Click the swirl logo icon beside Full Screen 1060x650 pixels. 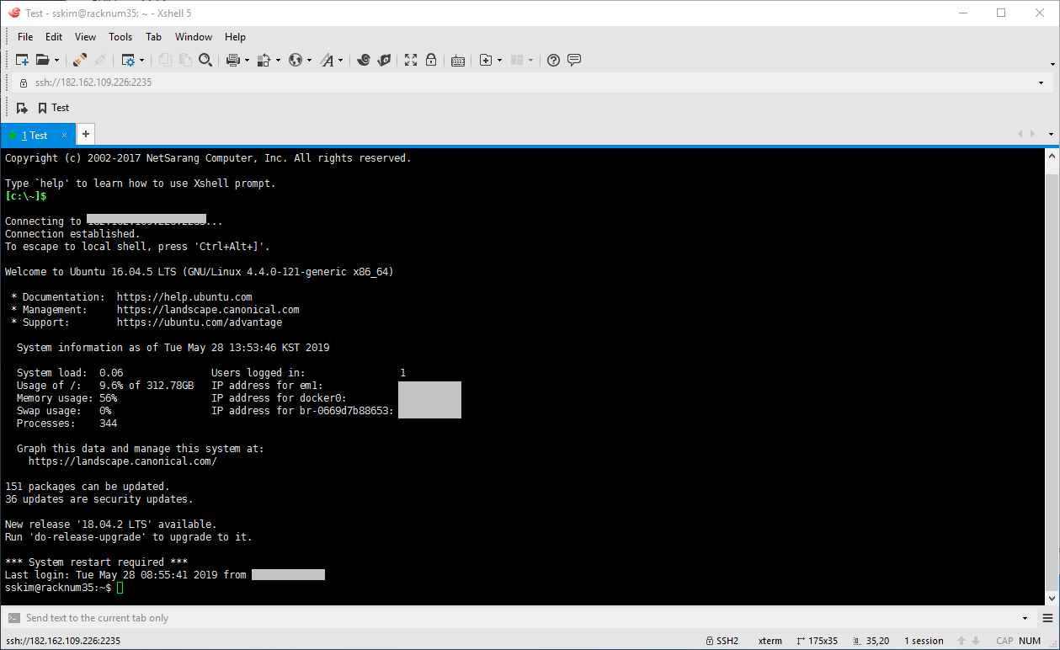pos(384,60)
